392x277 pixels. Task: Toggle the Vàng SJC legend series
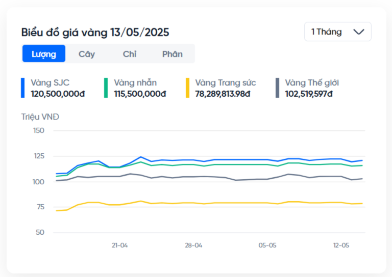click(x=50, y=82)
